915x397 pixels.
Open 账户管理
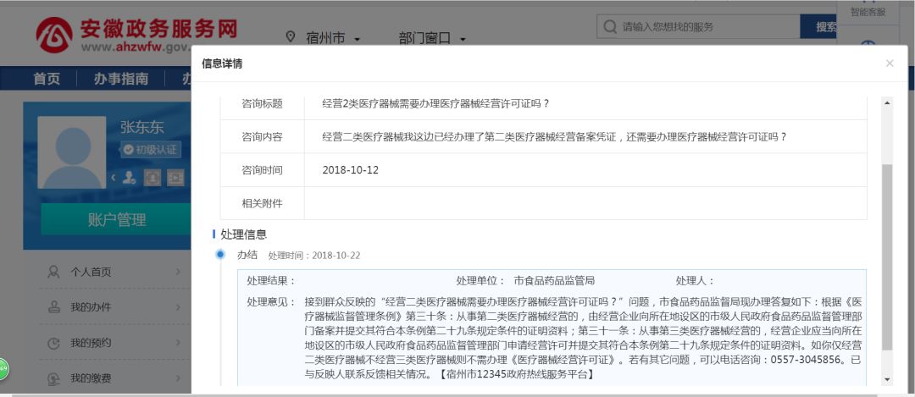click(x=116, y=220)
